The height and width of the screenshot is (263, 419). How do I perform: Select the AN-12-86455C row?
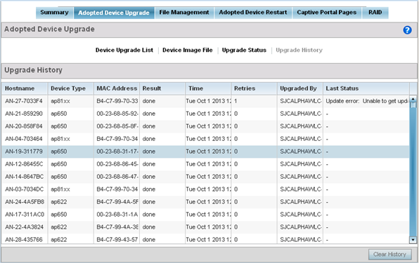pyautogui.click(x=205, y=164)
